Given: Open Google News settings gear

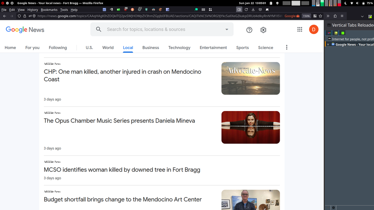Looking at the screenshot, I should pos(263,30).
